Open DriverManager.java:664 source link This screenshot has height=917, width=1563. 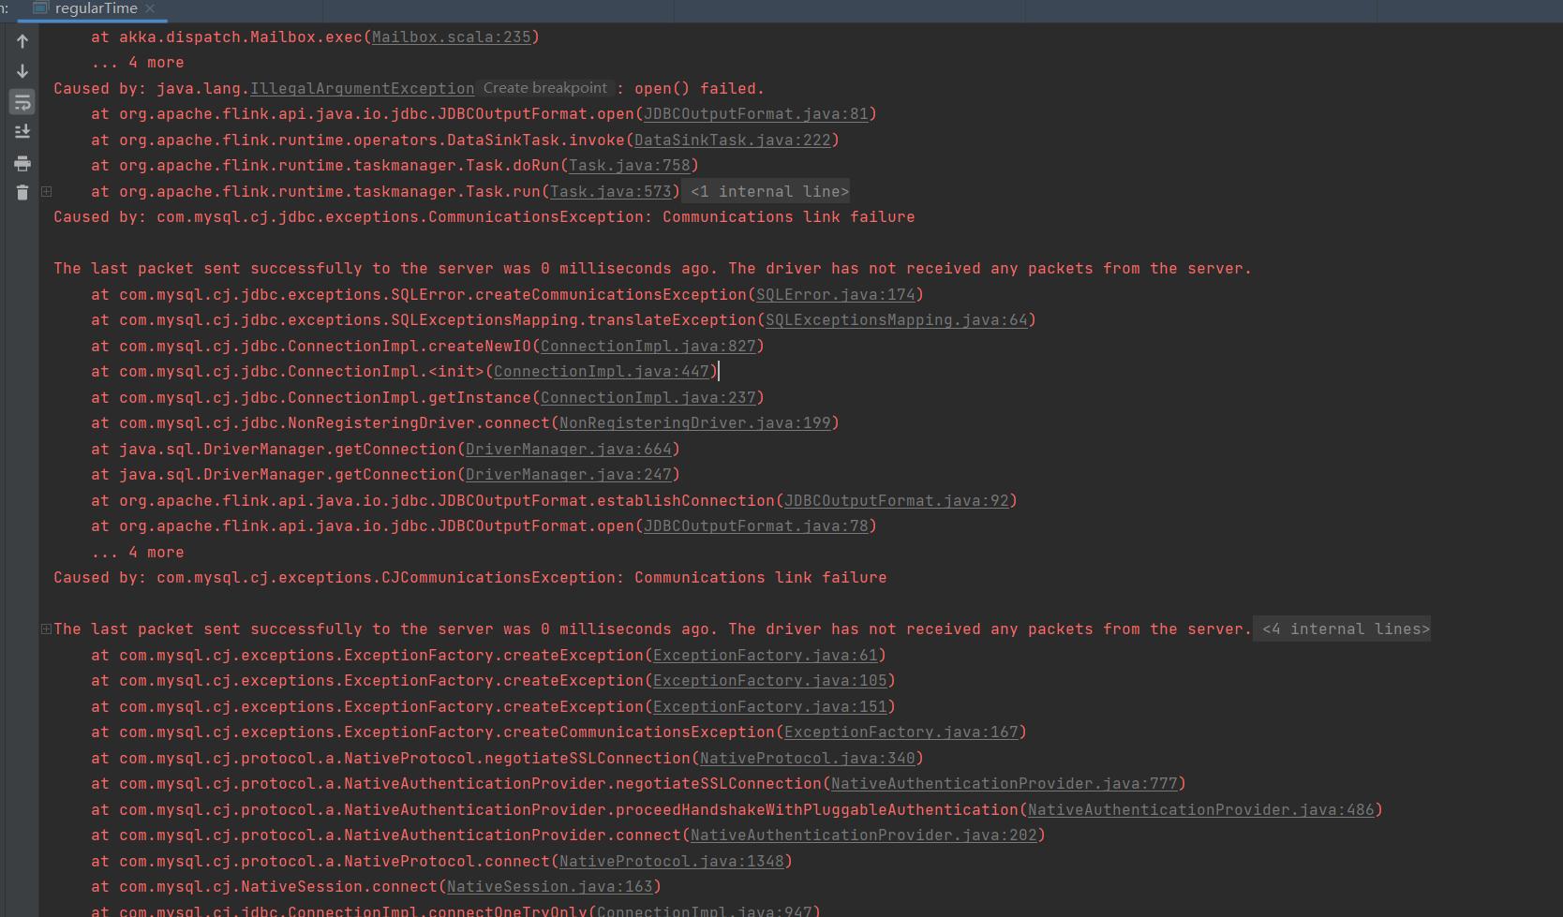(570, 449)
